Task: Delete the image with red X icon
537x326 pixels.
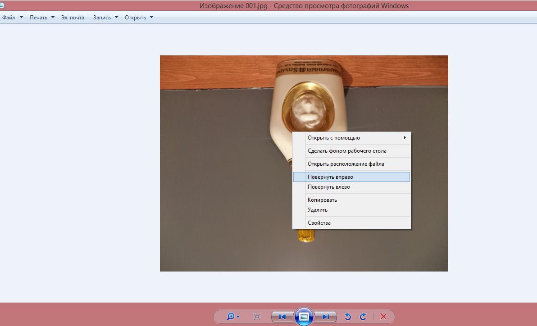Action: click(x=383, y=317)
